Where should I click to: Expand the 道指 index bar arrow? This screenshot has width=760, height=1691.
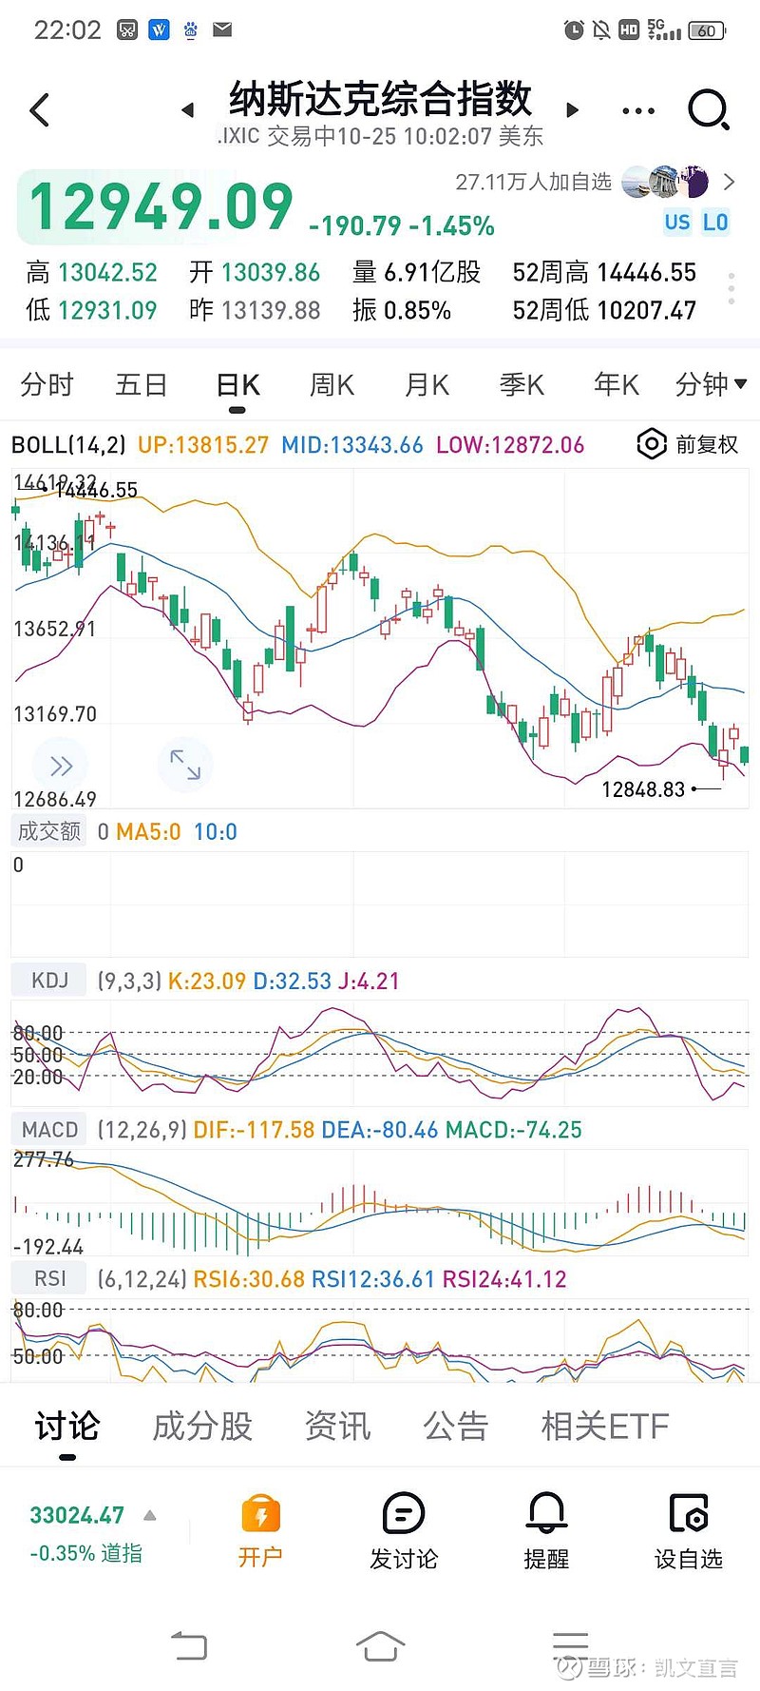point(149,1515)
